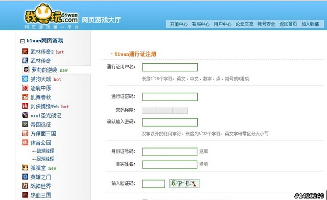This screenshot has width=327, height=200.
Task: Click the 萝莉的逆袭 game icon
Action: pos(26,69)
